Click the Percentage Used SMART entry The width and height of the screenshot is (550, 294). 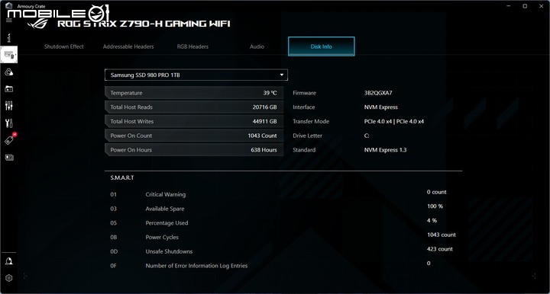click(167, 223)
